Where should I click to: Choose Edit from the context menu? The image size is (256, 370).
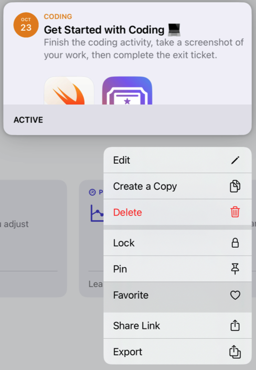tap(177, 160)
